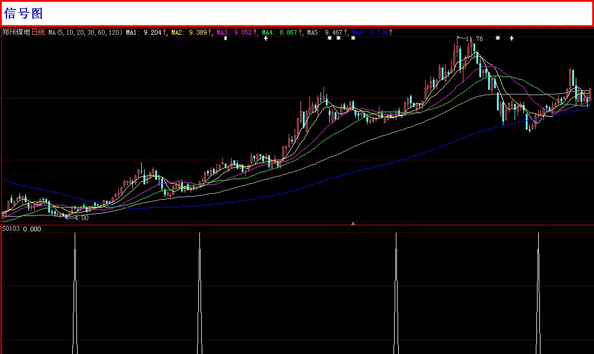Click the 信号图 title text
The height and width of the screenshot is (354, 594).
(x=23, y=14)
